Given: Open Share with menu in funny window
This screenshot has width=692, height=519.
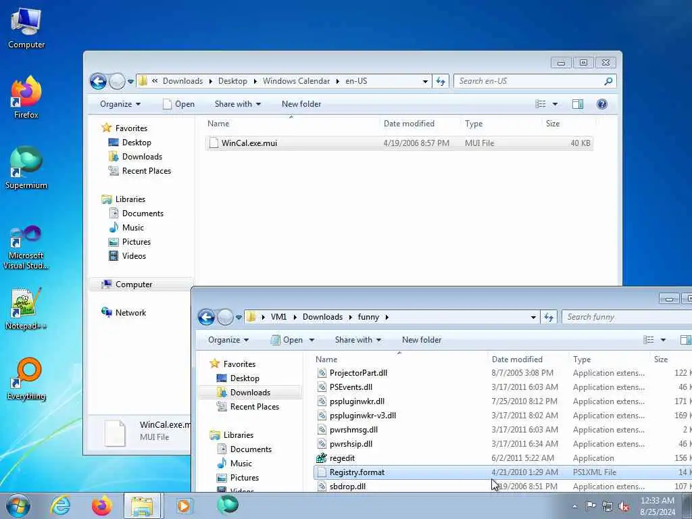Looking at the screenshot, I should (x=358, y=341).
